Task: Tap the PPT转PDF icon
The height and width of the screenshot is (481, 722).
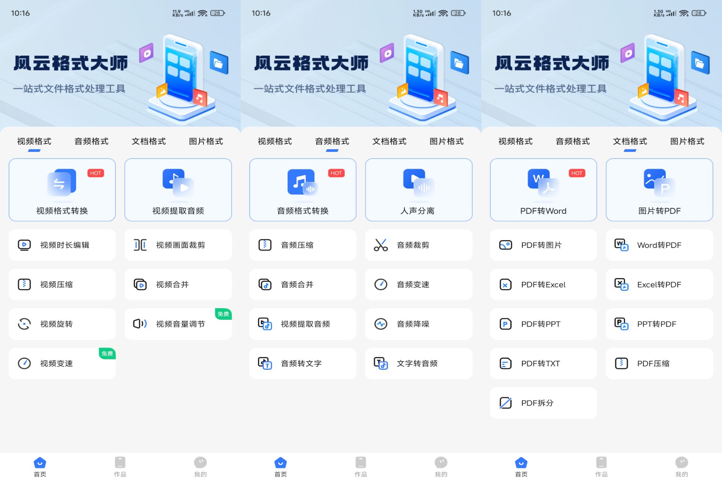Action: tap(622, 324)
